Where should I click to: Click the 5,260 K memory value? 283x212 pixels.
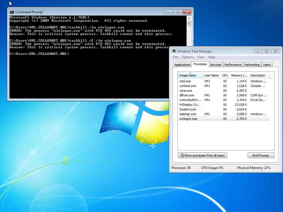[x=242, y=91]
